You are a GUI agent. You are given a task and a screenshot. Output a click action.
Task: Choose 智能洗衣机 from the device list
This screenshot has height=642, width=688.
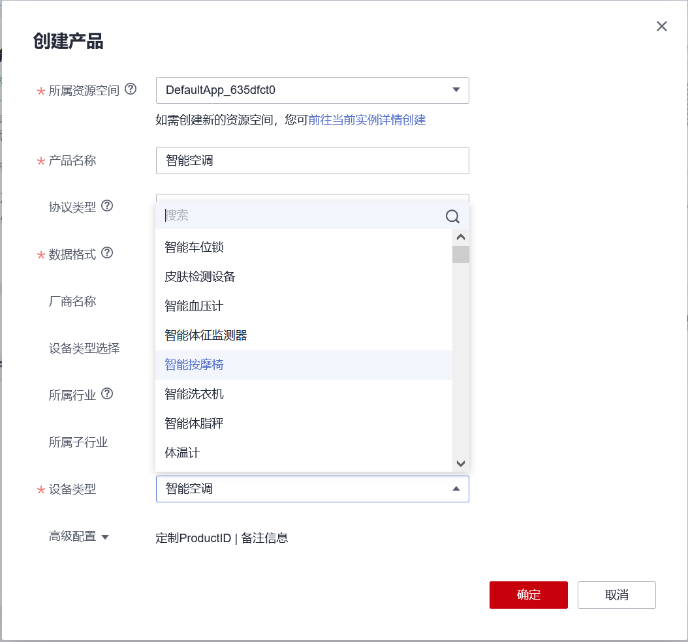click(195, 393)
